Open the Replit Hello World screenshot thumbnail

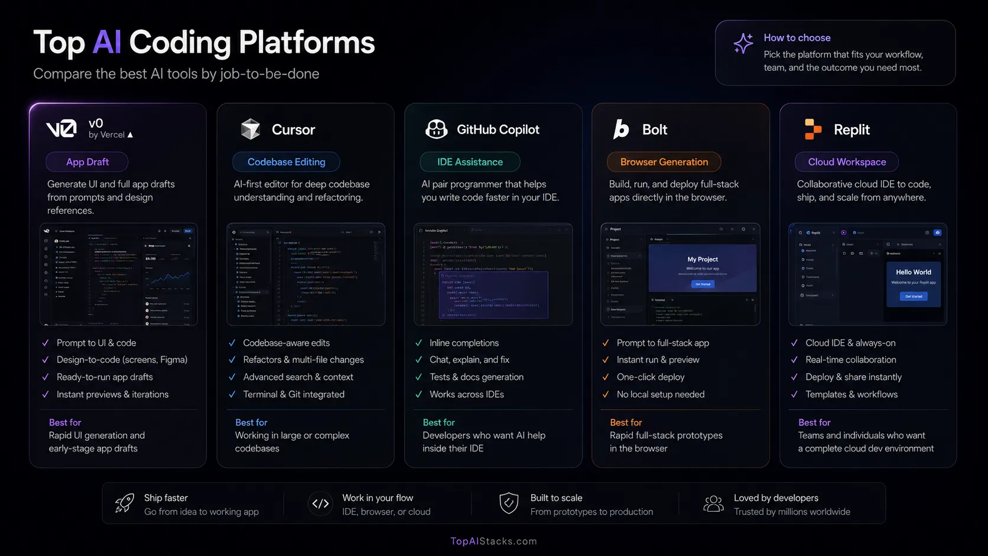coord(868,274)
